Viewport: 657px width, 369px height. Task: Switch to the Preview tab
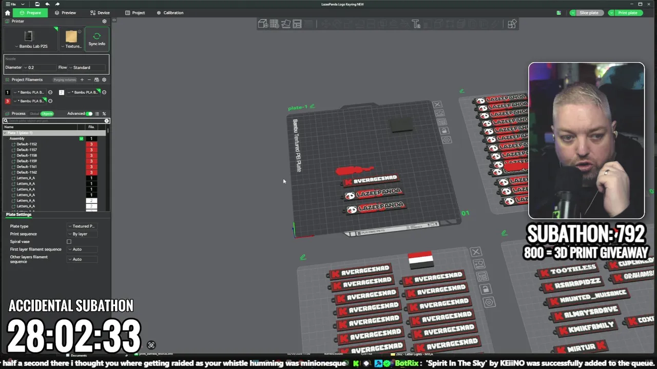pyautogui.click(x=65, y=12)
